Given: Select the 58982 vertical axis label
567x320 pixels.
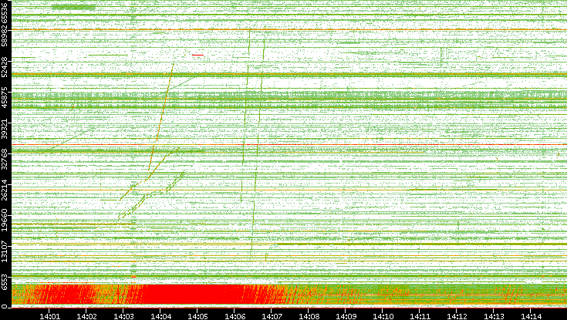Looking at the screenshot, I should (5, 37).
